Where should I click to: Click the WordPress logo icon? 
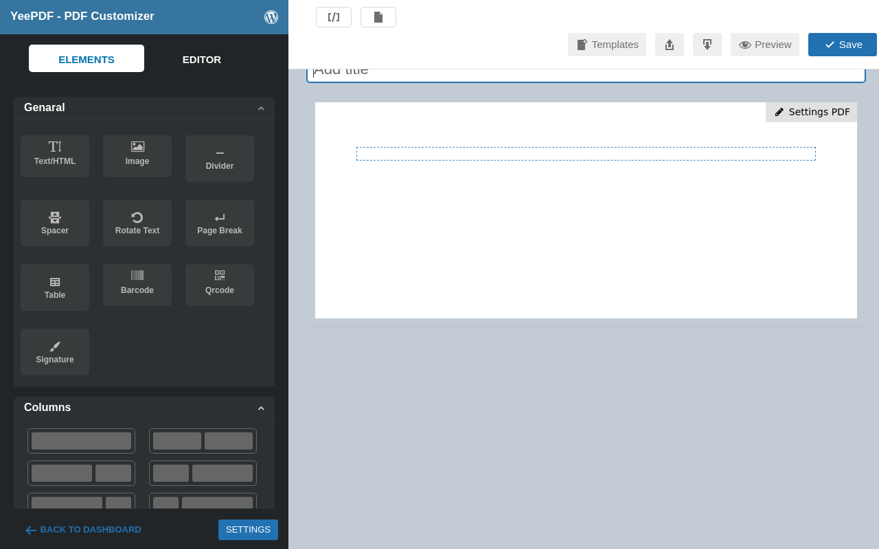[x=271, y=17]
